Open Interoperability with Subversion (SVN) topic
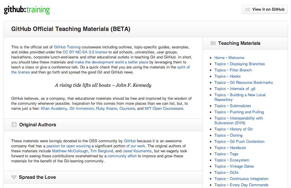291x188 pixels. 239,121
